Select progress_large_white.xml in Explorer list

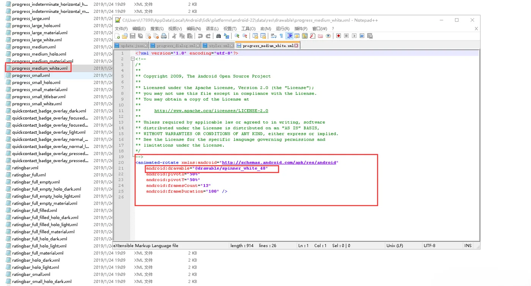click(37, 40)
